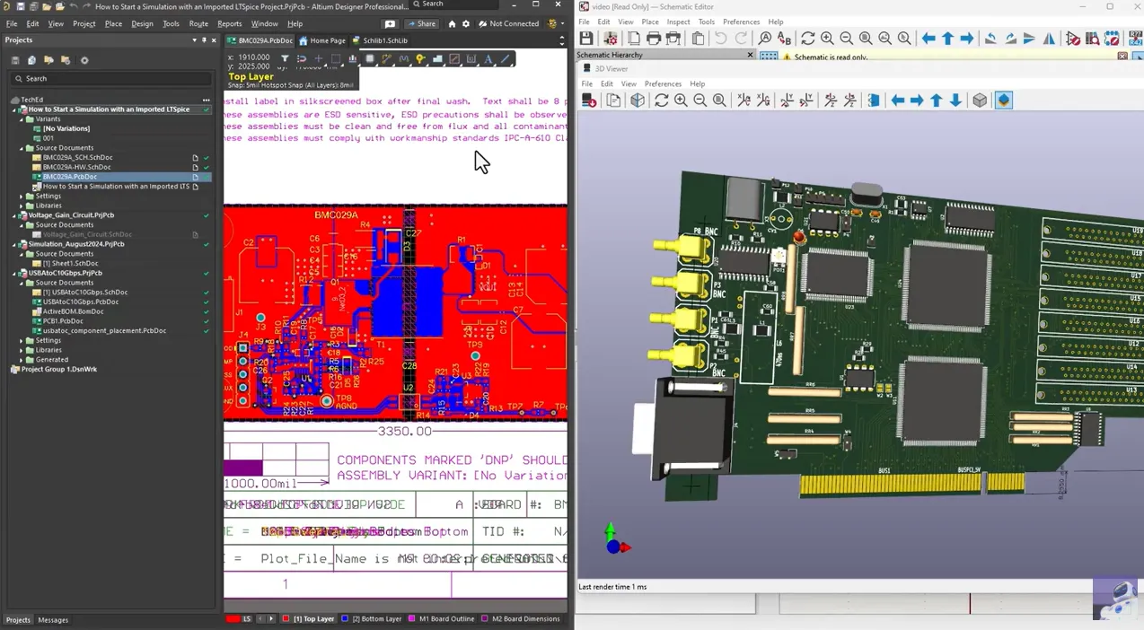Click Place Component icon in Altium Active Bar
The width and height of the screenshot is (1144, 630).
click(x=369, y=59)
